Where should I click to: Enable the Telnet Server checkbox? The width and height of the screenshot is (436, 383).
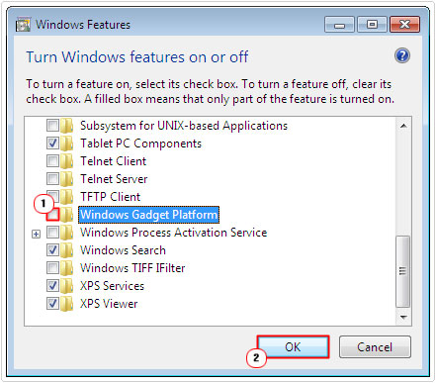point(52,179)
